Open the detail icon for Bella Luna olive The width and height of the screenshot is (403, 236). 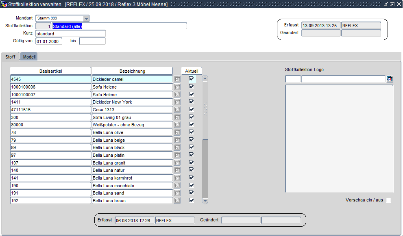(x=177, y=132)
